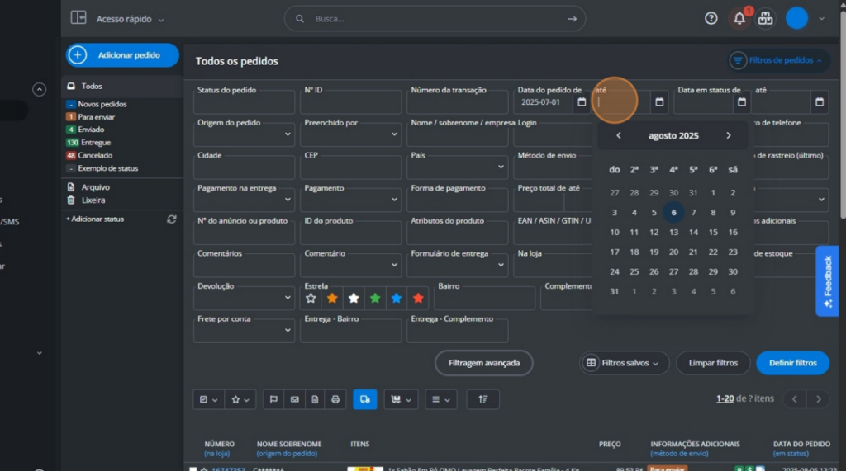Click the Limpar filtros button

pos(712,363)
